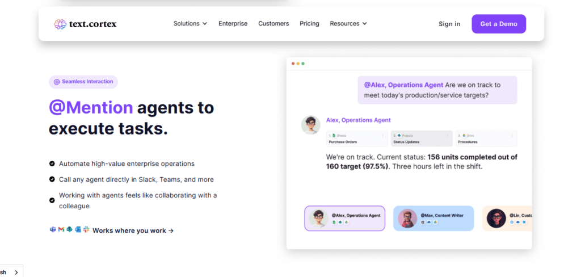Open the language switcher chevron in page corner
The width and height of the screenshot is (581, 277).
point(16,272)
